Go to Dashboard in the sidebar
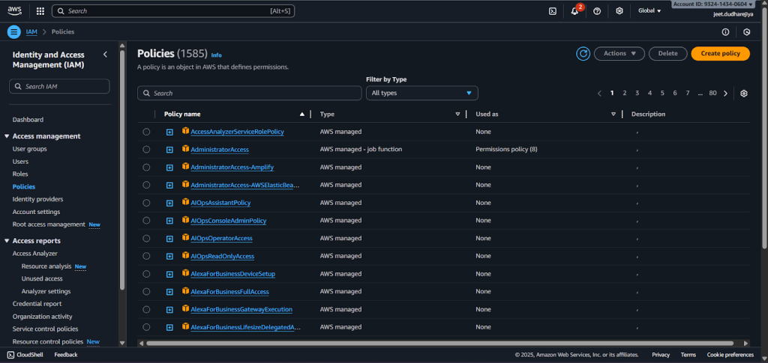768x363 pixels. tap(28, 120)
